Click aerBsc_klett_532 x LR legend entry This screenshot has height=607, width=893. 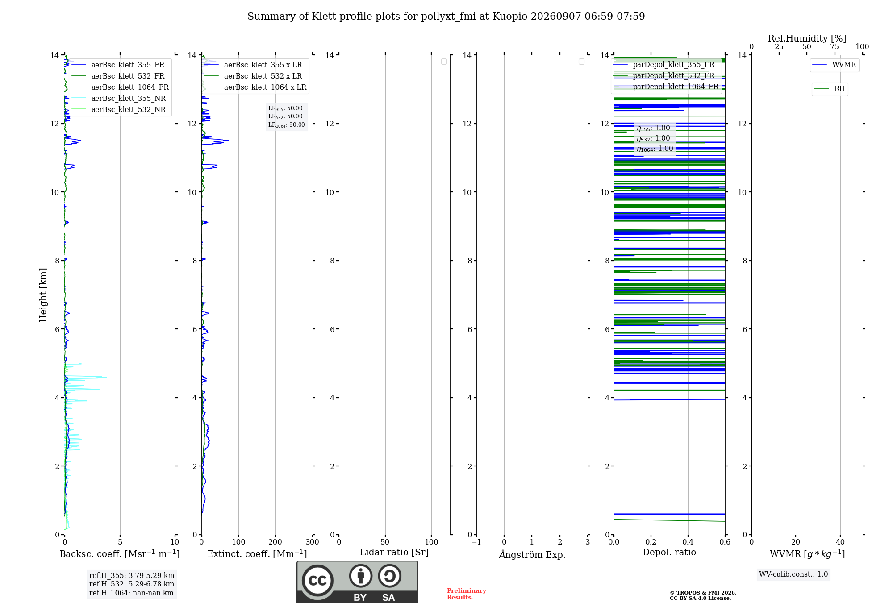coord(255,76)
